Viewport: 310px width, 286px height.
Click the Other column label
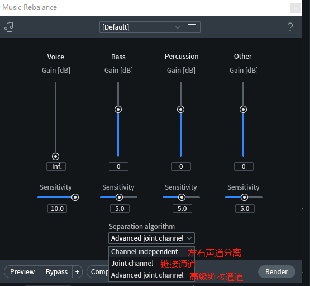click(x=243, y=57)
